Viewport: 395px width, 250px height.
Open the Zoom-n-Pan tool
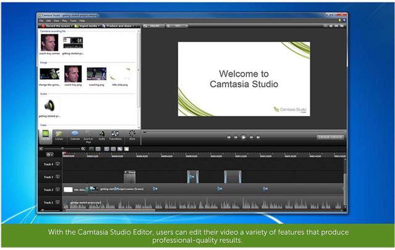click(x=88, y=136)
